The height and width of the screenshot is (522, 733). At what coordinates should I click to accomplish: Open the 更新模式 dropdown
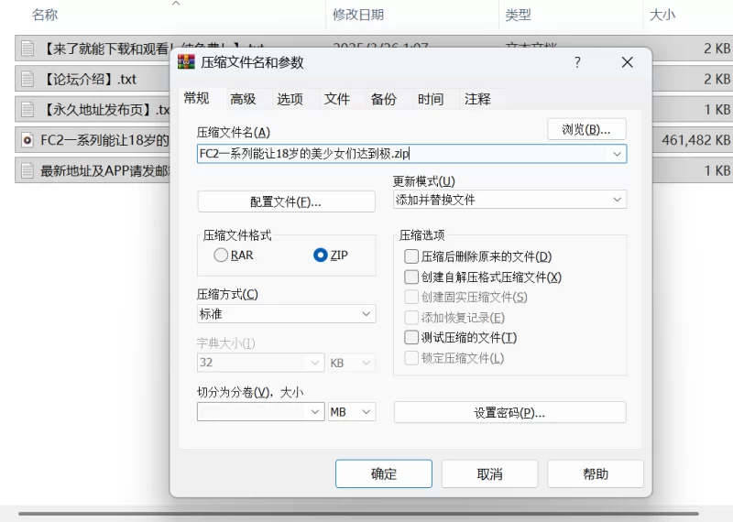point(509,200)
